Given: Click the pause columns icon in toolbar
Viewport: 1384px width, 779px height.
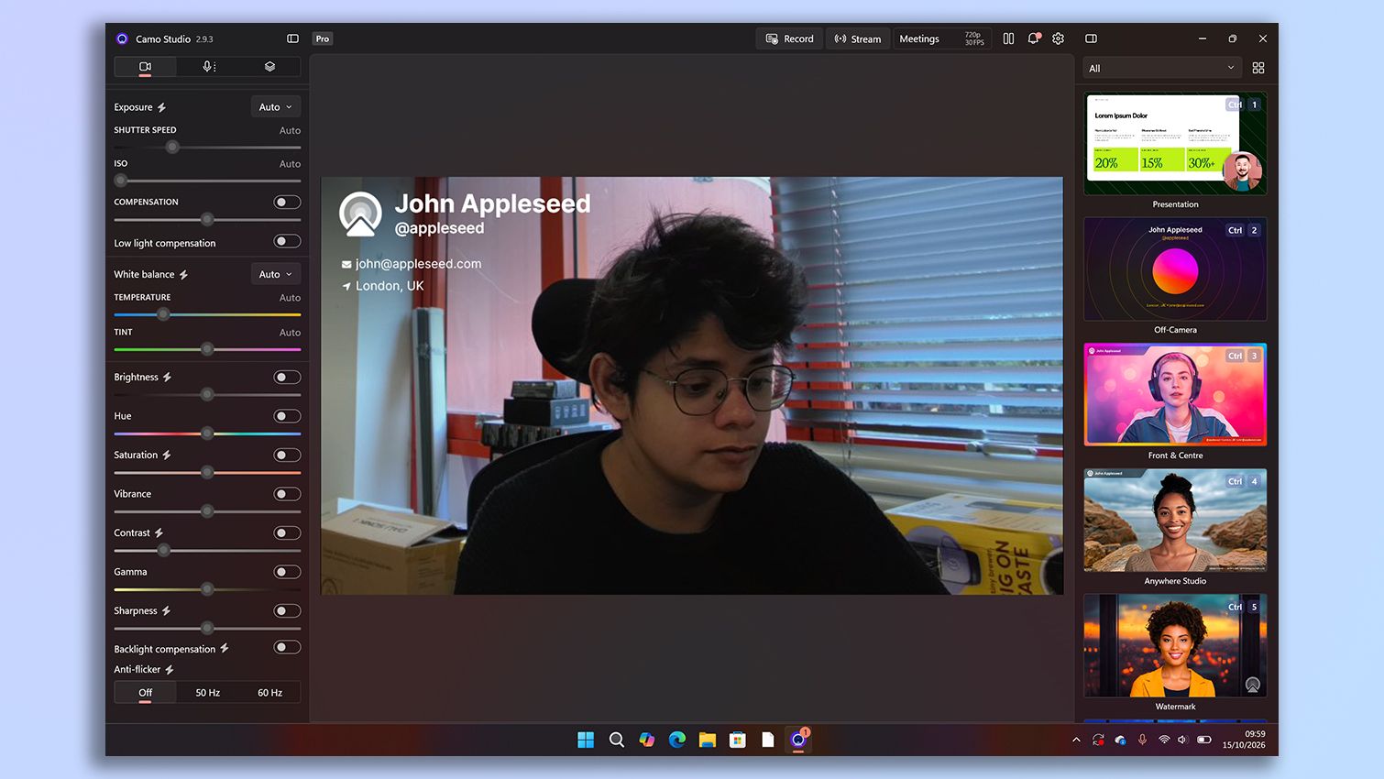Looking at the screenshot, I should pos(1008,38).
